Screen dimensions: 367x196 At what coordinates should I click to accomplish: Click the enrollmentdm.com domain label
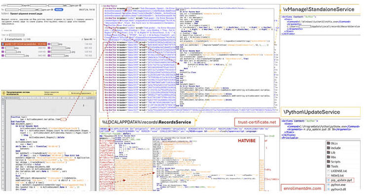click(302, 188)
